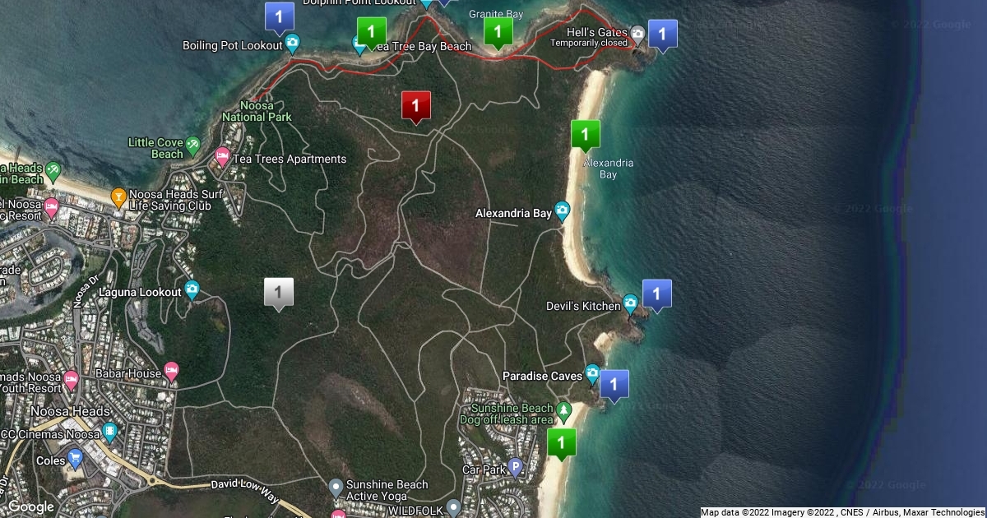This screenshot has width=987, height=518.
Task: Click the blue marker beside Hell's Gates
Action: coord(663,35)
